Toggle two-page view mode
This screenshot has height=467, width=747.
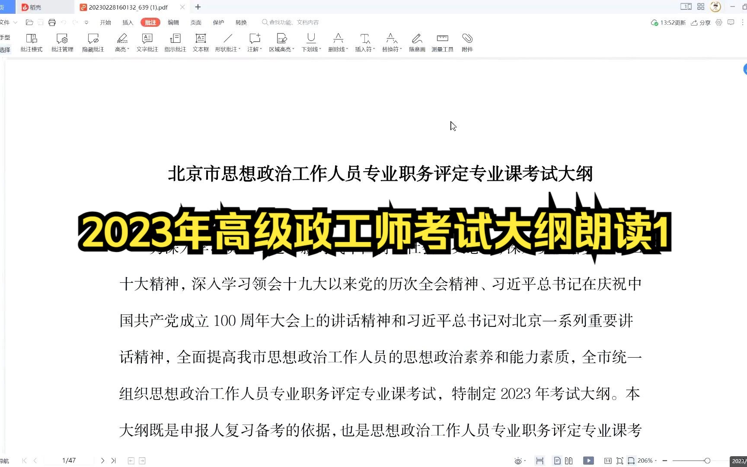(568, 461)
